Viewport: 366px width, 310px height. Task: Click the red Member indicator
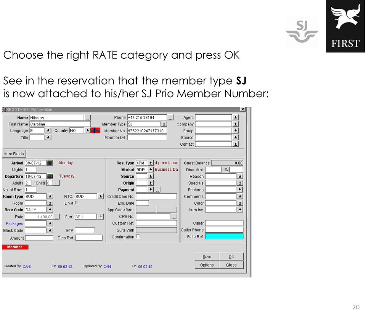(x=15, y=247)
